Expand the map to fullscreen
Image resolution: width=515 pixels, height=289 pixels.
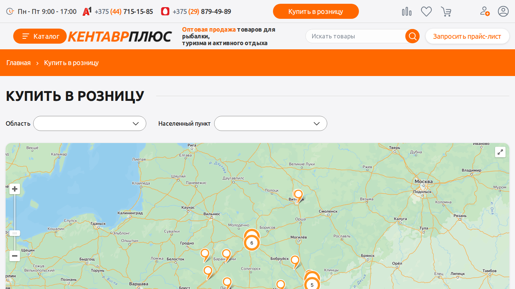coord(500,152)
